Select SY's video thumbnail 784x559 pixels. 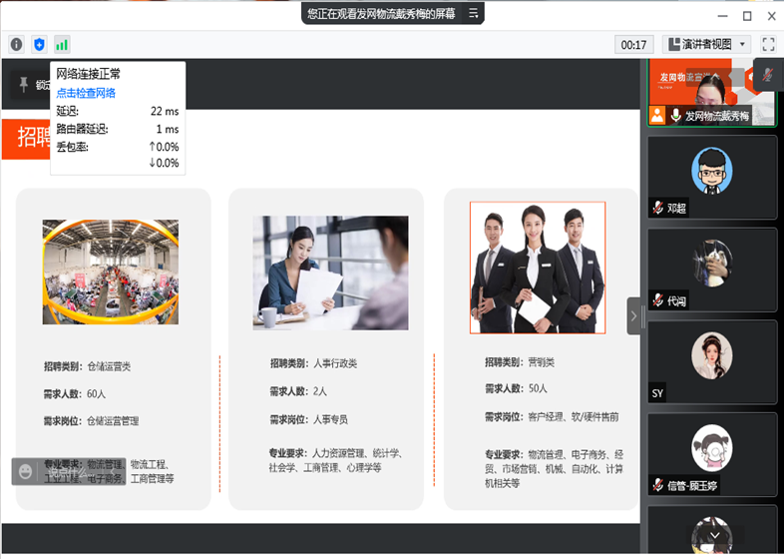click(x=712, y=361)
